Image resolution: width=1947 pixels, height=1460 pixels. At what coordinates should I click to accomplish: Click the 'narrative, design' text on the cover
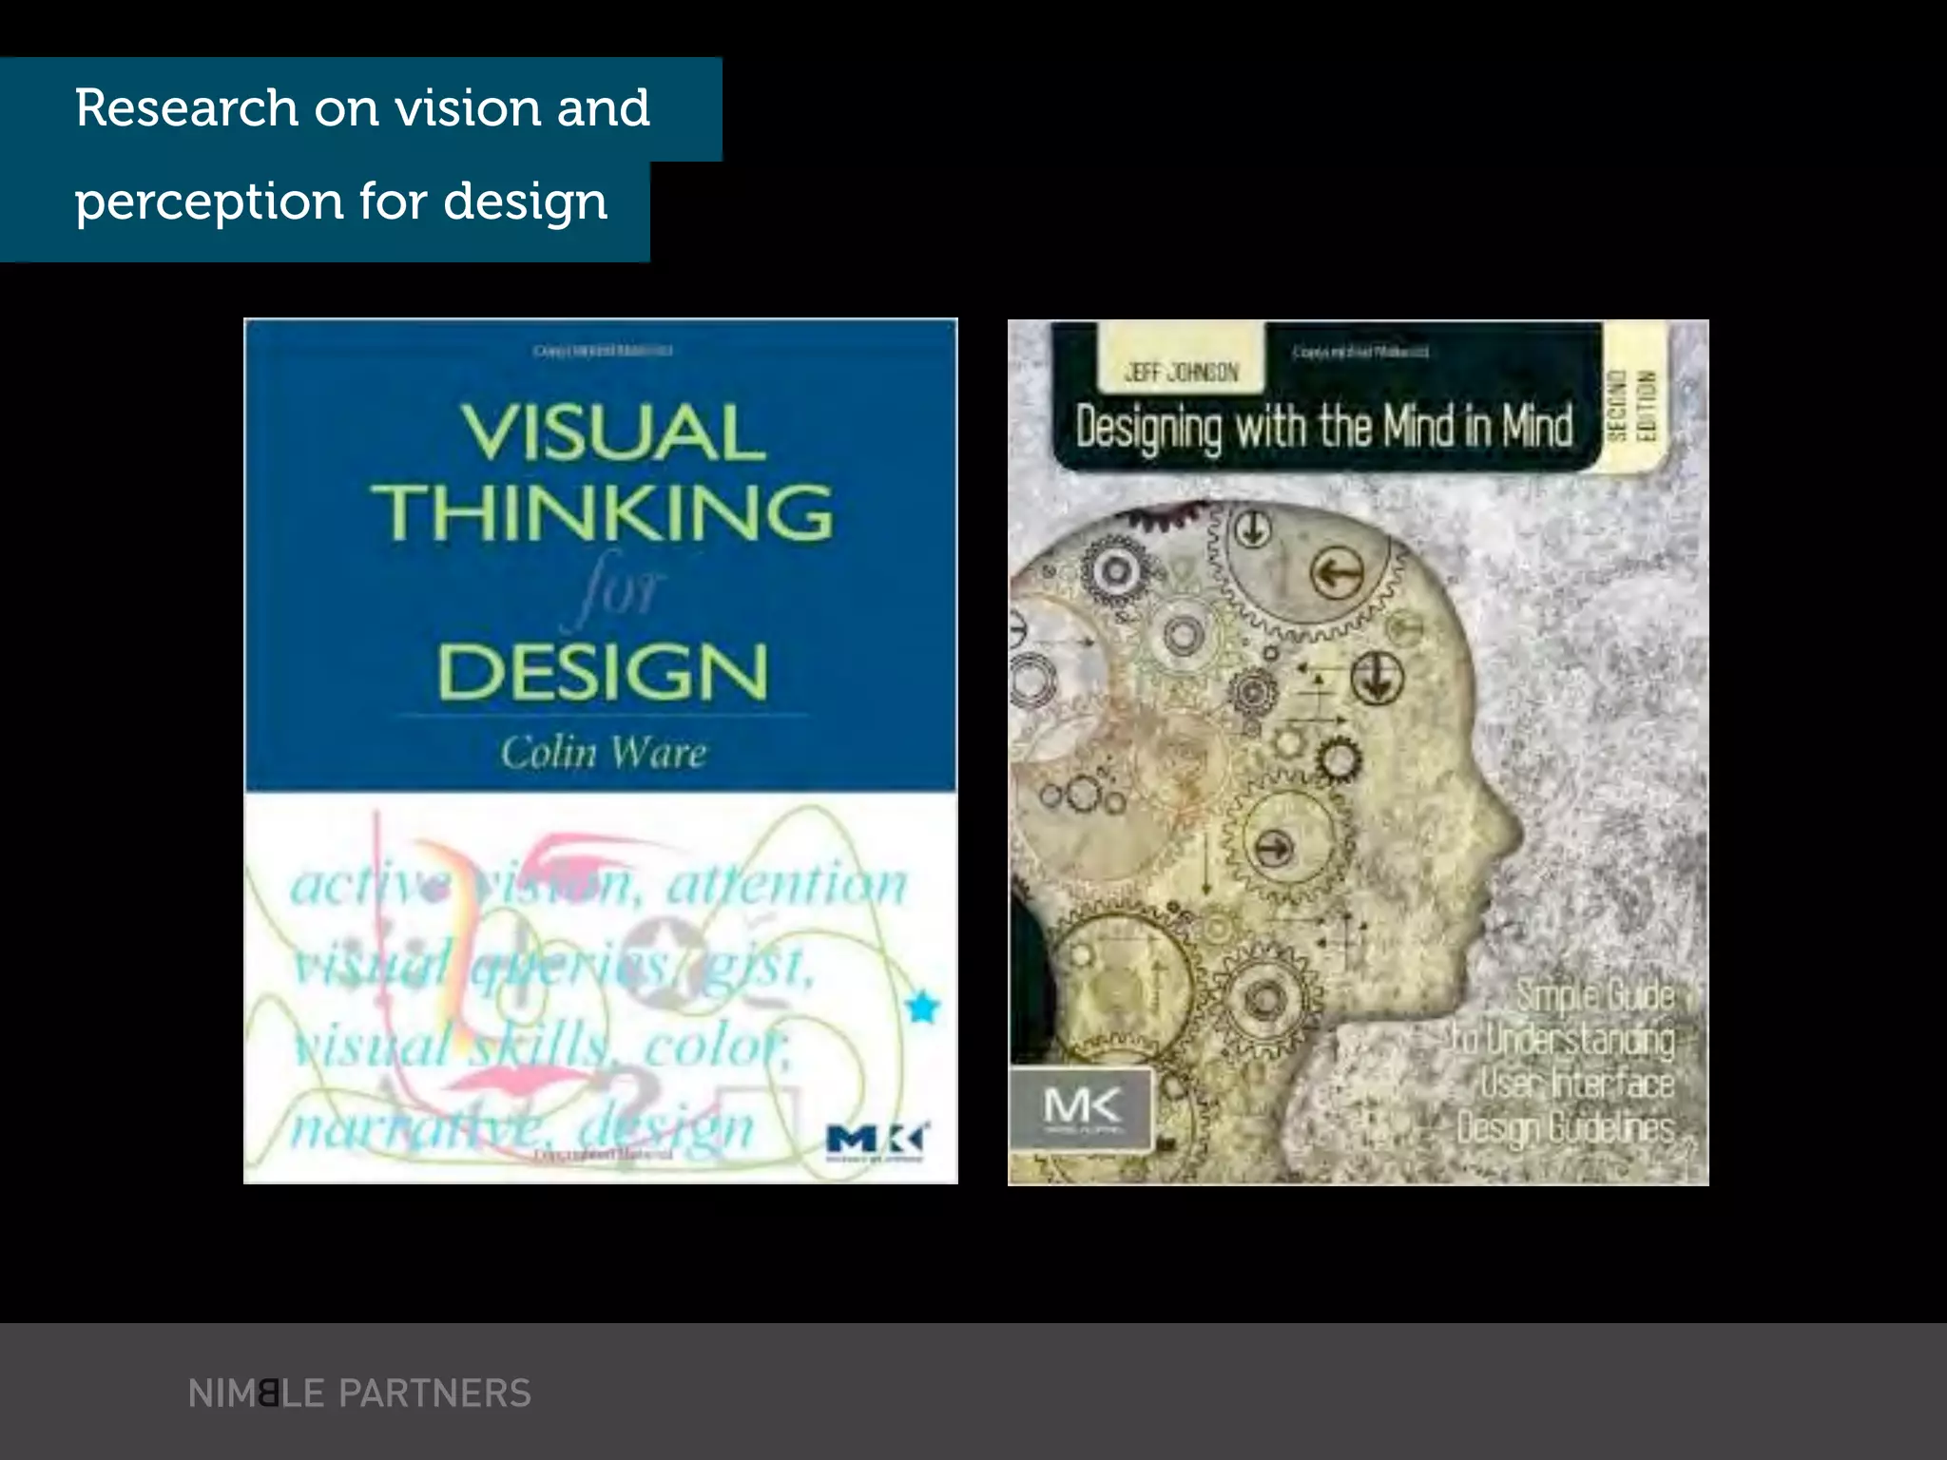click(x=522, y=1128)
